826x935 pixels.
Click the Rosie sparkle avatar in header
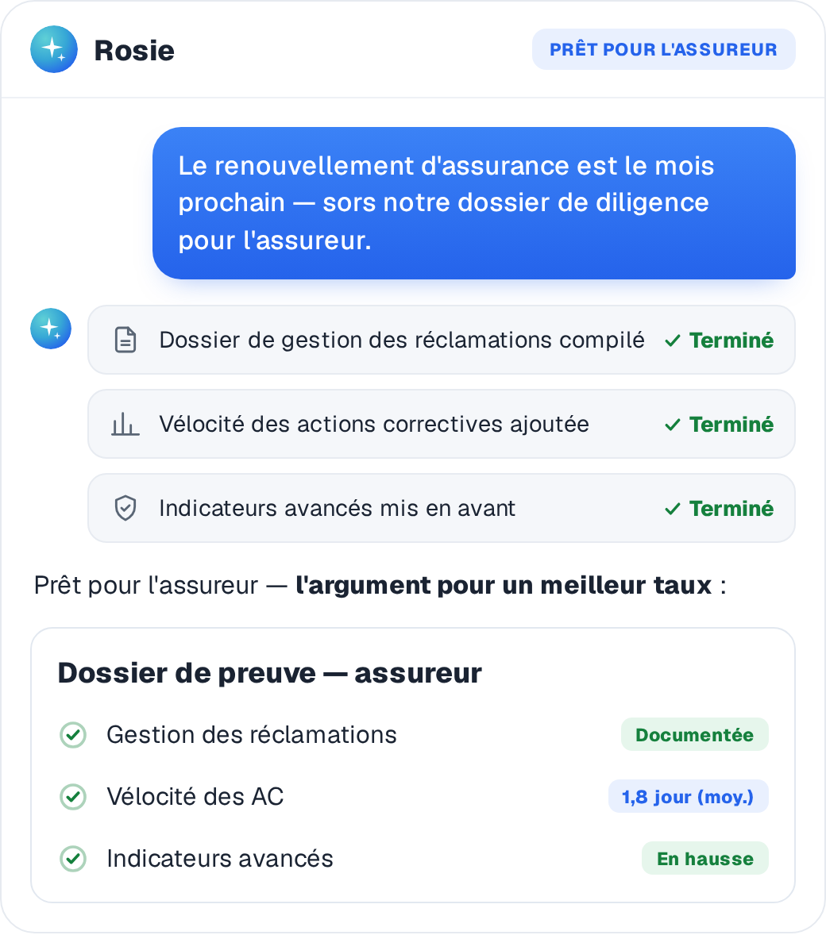[54, 49]
